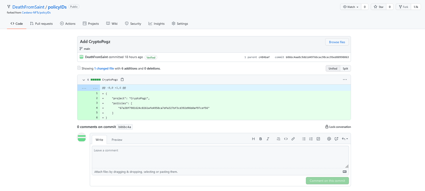Select the Preview comment tab

pos(117,139)
